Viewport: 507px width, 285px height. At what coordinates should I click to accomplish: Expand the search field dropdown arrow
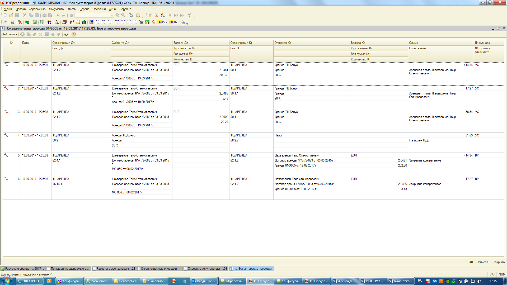tap(112, 15)
